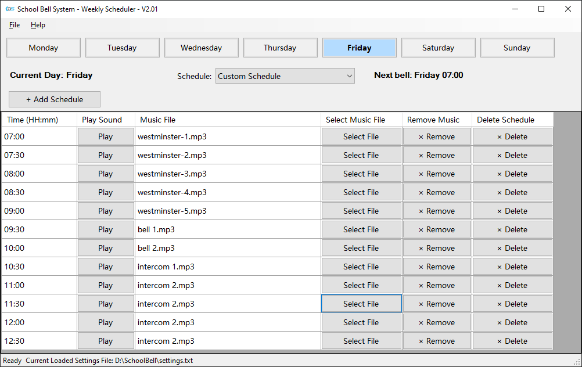This screenshot has height=367, width=582.
Task: Choose Select File in the 09:30 row
Action: click(361, 229)
